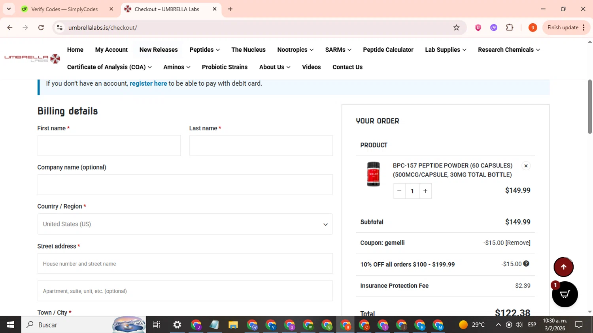The image size is (593, 333).
Task: Open the notification center icon
Action: 579,325
